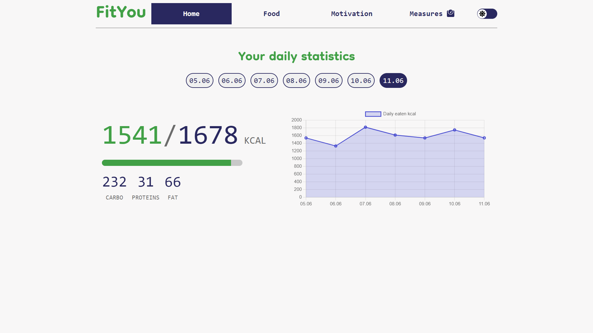Choose the 08.06 date button
Viewport: 593px width, 333px height.
pos(296,80)
